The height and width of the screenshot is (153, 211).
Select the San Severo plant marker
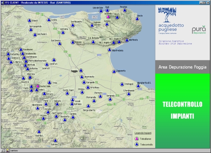coord(60,44)
